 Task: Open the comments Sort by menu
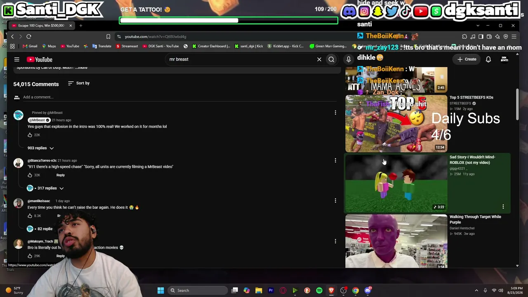pos(78,83)
